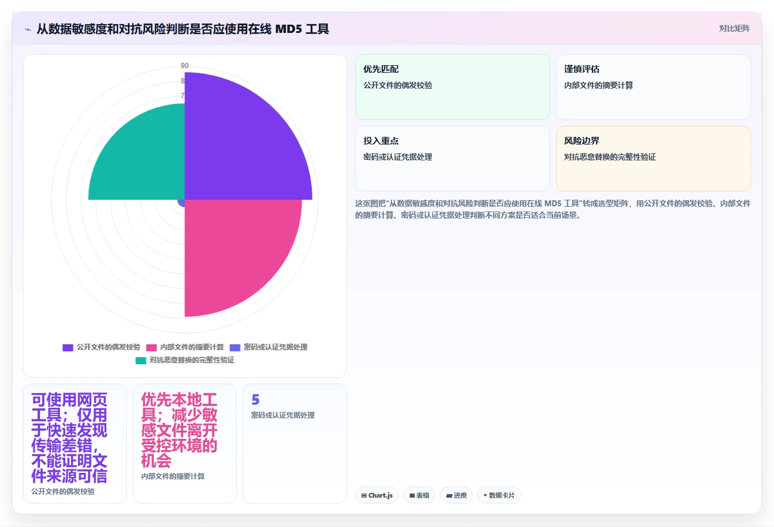The image size is (774, 527).
Task: Click the 可使用网页工具 purple stat card text
Action: tap(69, 438)
